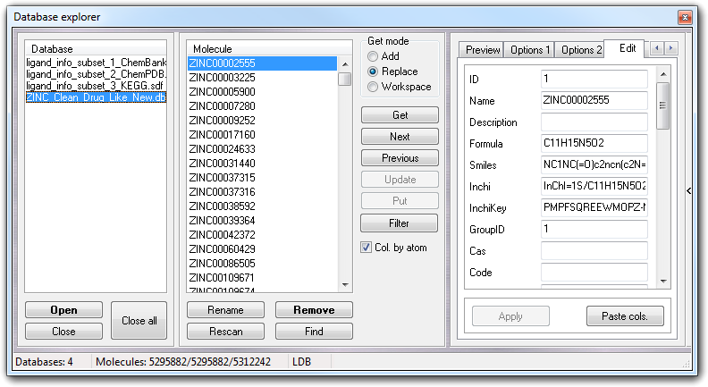Open the Options 2 tab
The height and width of the screenshot is (387, 708).
pos(581,50)
